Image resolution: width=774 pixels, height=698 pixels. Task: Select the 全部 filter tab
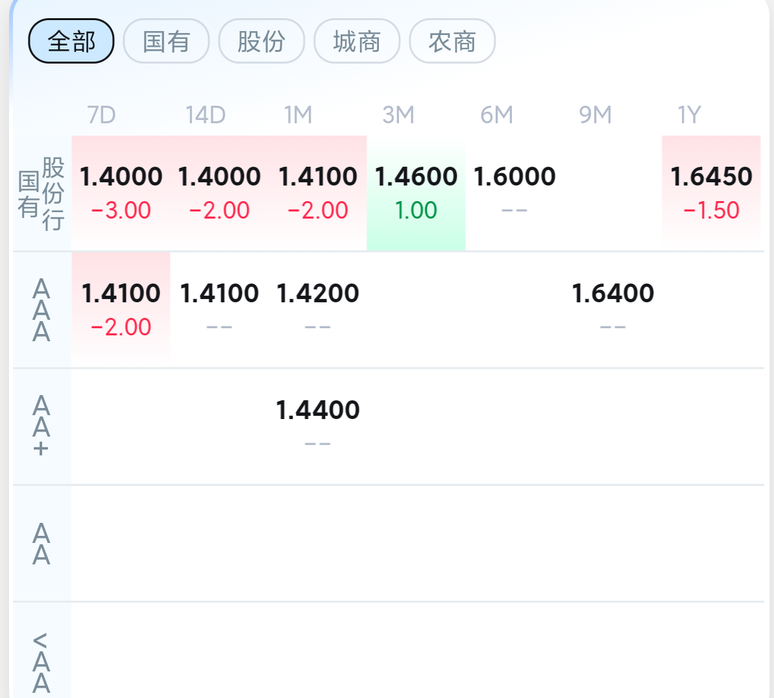tap(71, 41)
